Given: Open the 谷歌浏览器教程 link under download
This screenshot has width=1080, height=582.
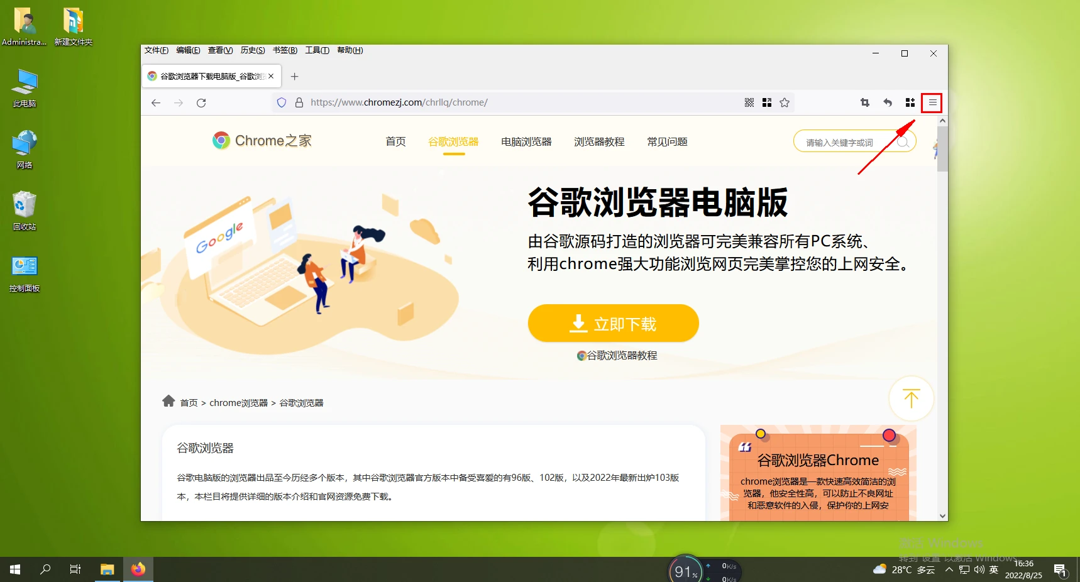Looking at the screenshot, I should pos(617,356).
